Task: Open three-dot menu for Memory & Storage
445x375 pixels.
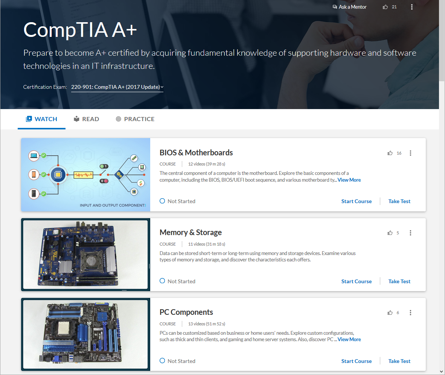Action: coord(410,233)
